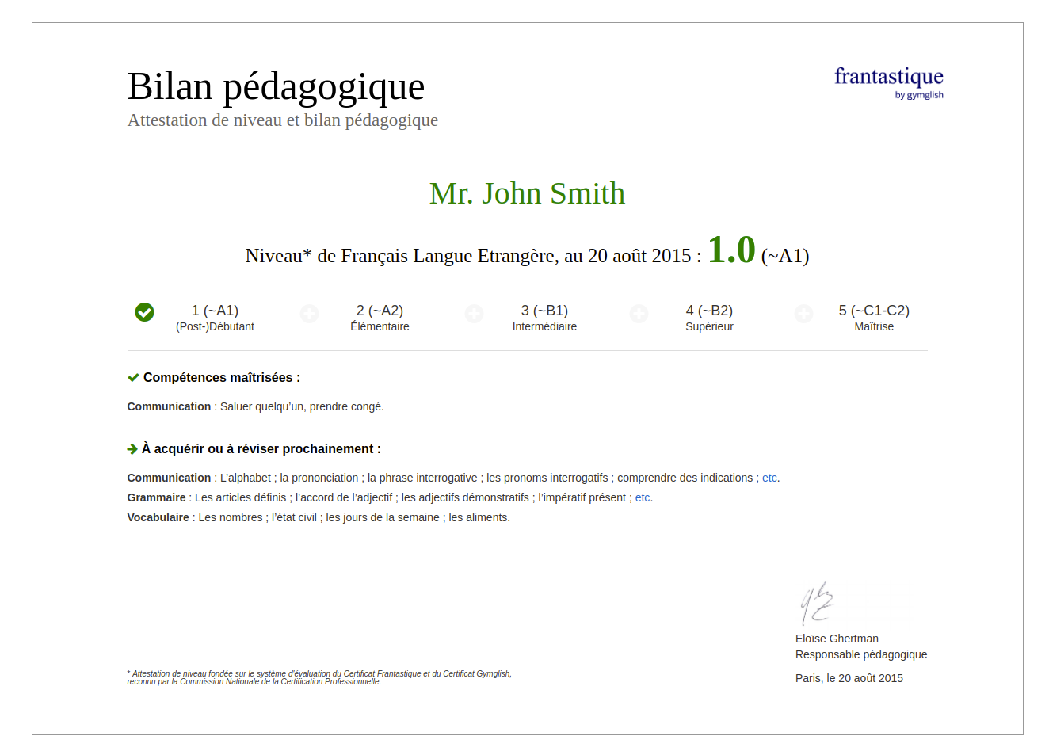Click the green arrow next to À acquérir
The image size is (1049, 751).
point(132,449)
